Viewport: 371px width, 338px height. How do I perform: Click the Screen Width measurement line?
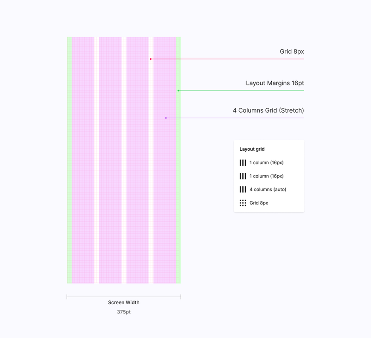coord(124,297)
